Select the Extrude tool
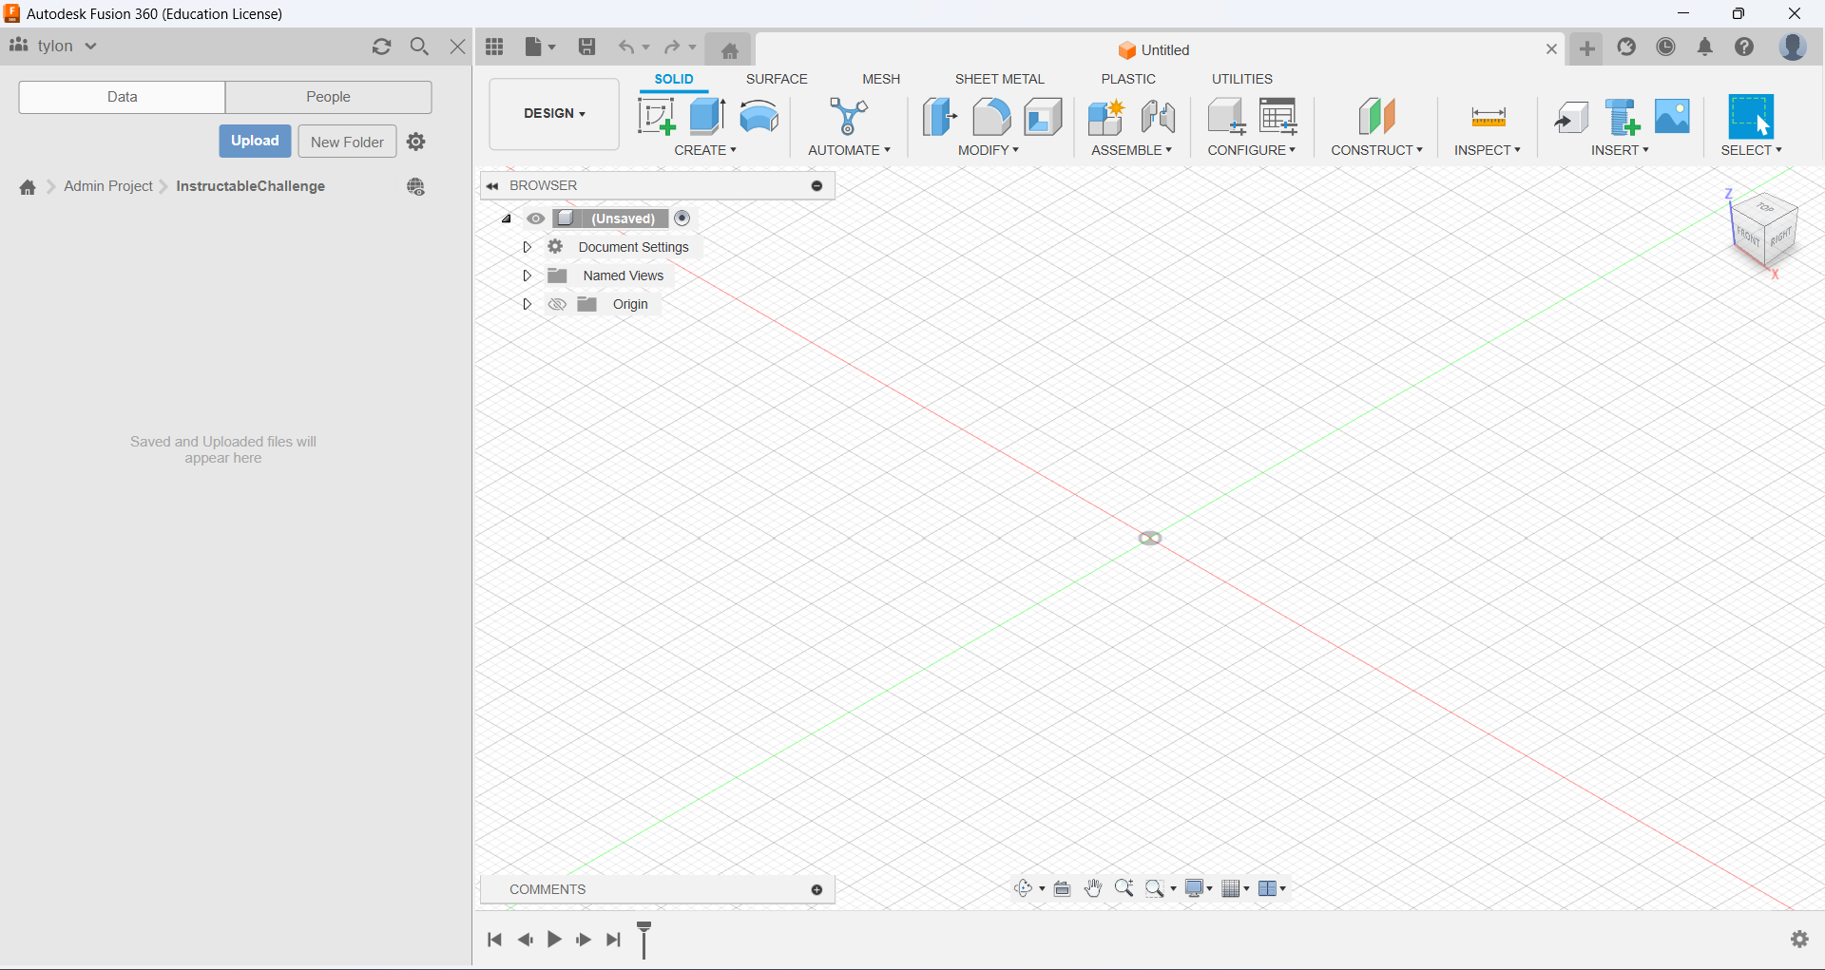The width and height of the screenshot is (1825, 970). coord(707,116)
